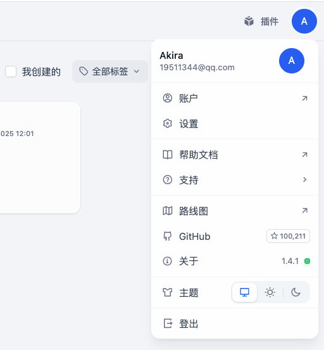Open the 插件 plugins page
Screen dimensions: 324x350
[261, 22]
